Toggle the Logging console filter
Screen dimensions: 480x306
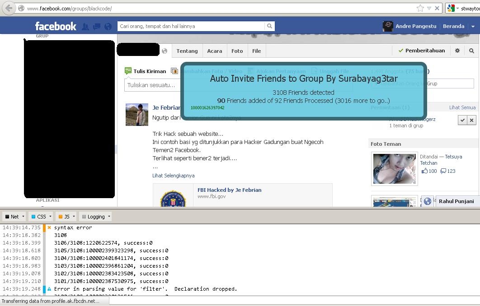(x=94, y=217)
